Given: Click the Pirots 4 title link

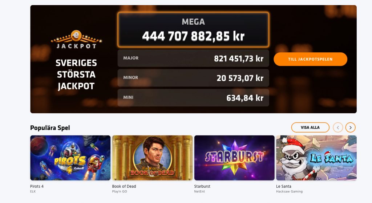Looking at the screenshot, I should tap(37, 186).
